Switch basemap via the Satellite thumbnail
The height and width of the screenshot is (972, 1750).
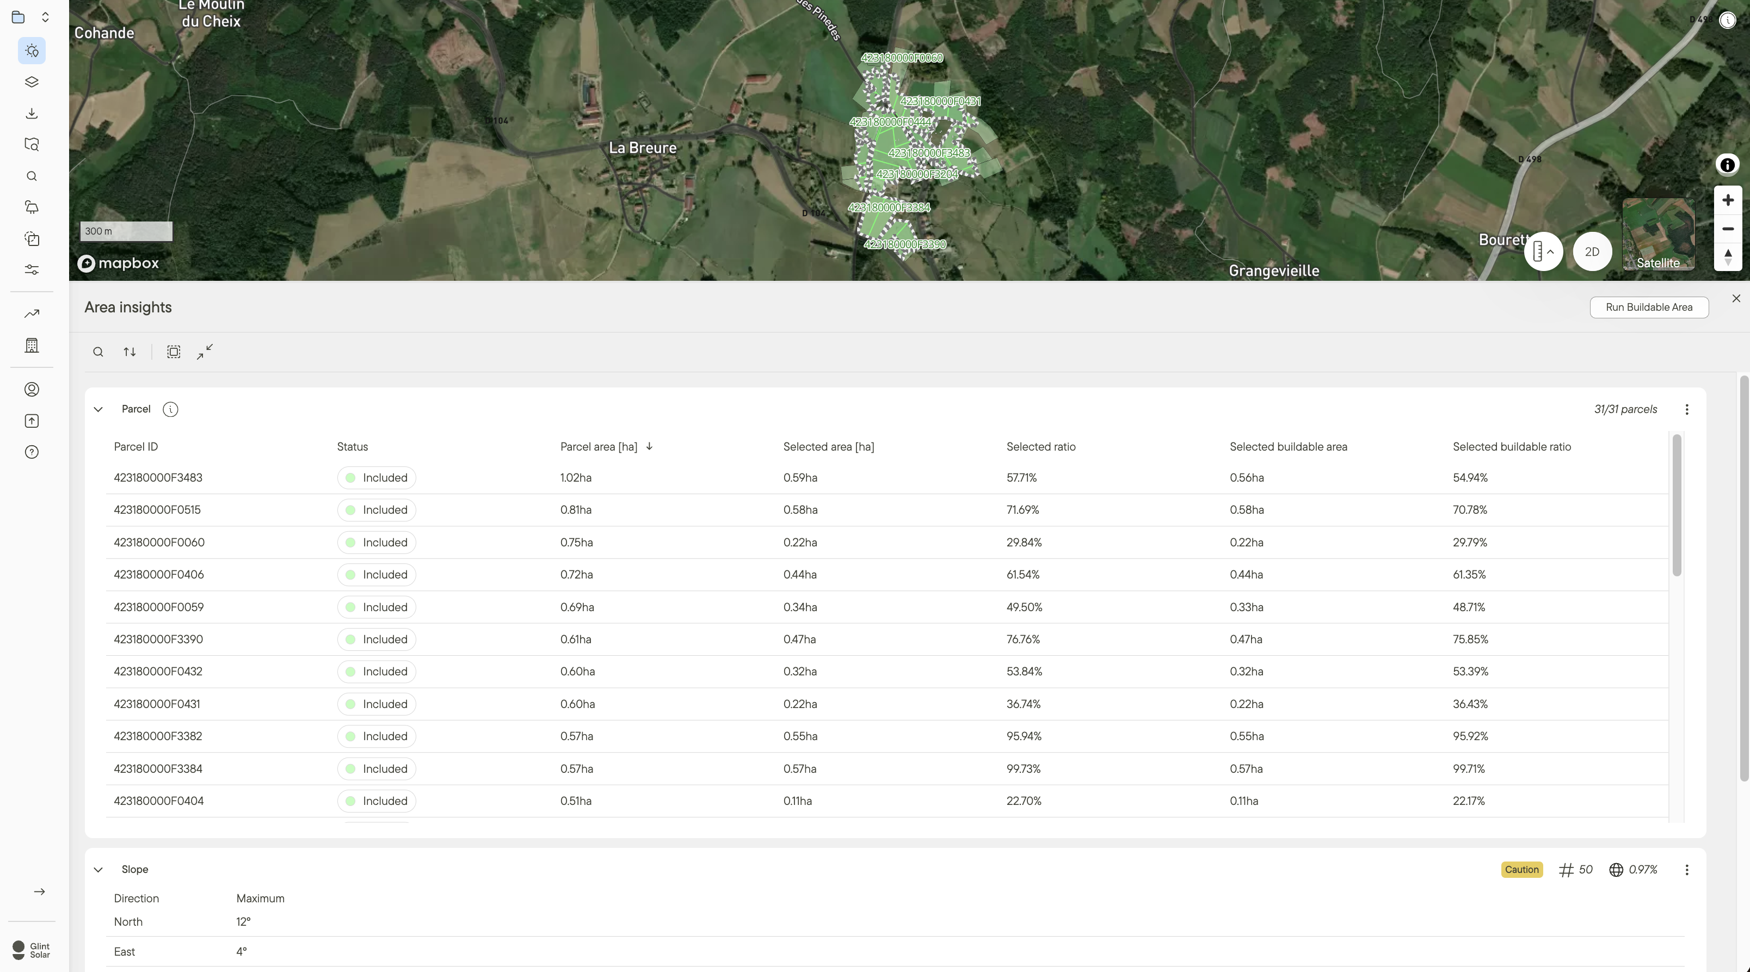pyautogui.click(x=1657, y=235)
